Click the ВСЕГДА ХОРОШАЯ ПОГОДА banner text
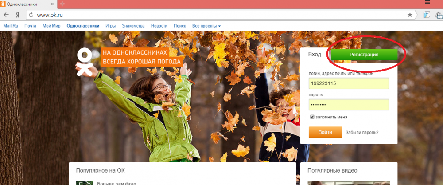Image resolution: width=443 pixels, height=185 pixels. (141, 62)
